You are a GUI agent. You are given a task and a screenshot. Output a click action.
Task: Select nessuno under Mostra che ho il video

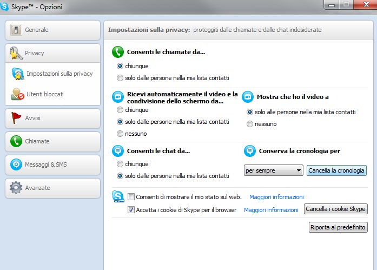click(x=250, y=124)
